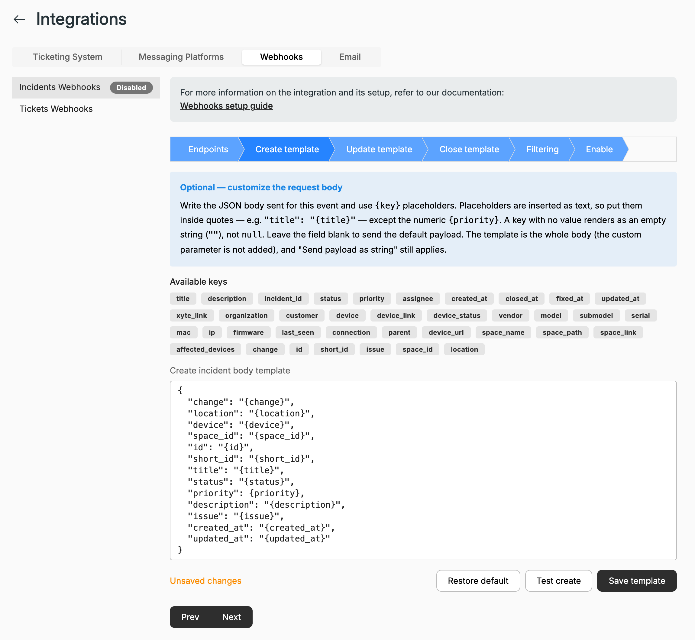This screenshot has width=695, height=640.
Task: Click the space_id key chip
Action: [417, 349]
